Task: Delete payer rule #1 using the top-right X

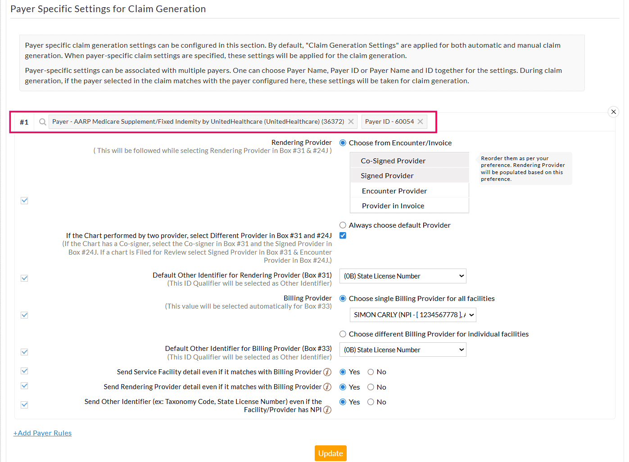Action: (613, 112)
